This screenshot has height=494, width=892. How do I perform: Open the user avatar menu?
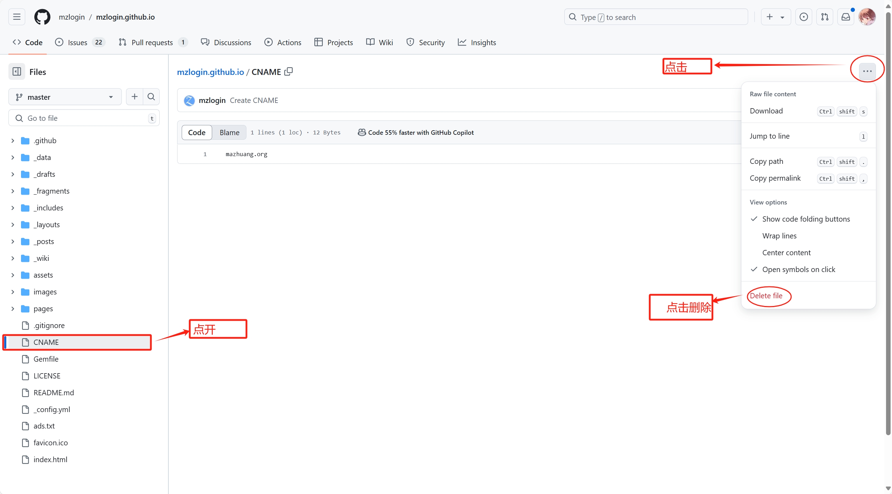867,17
